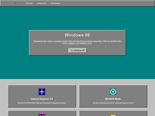Go to Minesweeper from the navigation bar
Screen dimensions: 155x116
pos(55,3)
